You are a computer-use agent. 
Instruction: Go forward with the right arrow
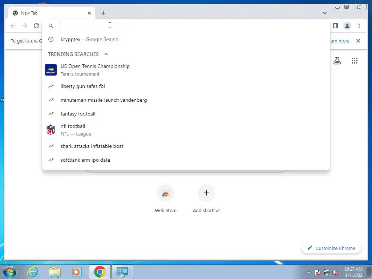tap(25, 26)
